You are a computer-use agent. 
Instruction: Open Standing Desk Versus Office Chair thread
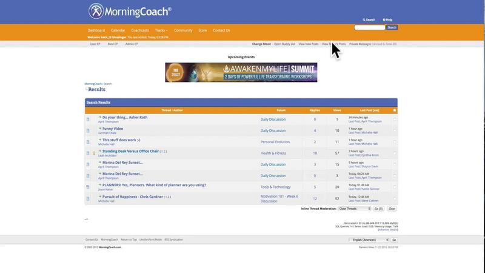coord(130,151)
